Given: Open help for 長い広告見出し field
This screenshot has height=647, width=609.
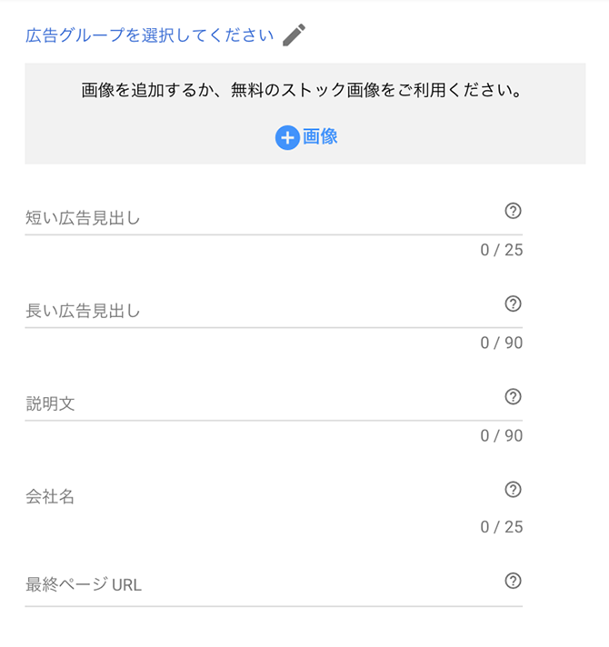Looking at the screenshot, I should [513, 304].
